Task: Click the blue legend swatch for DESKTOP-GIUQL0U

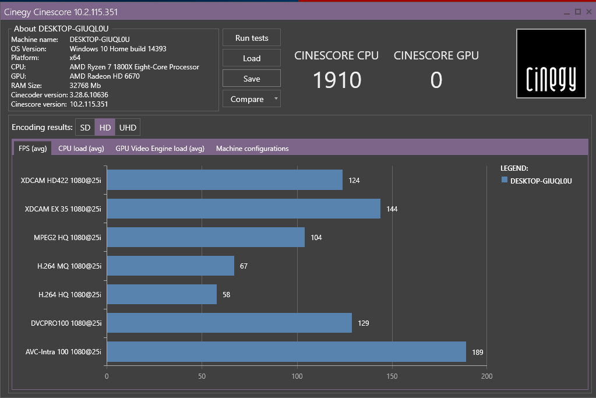Action: 505,180
